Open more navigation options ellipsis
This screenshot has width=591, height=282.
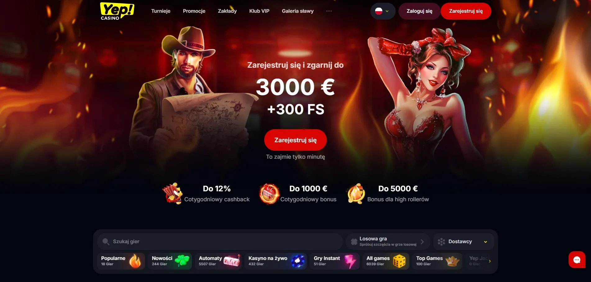tap(329, 11)
